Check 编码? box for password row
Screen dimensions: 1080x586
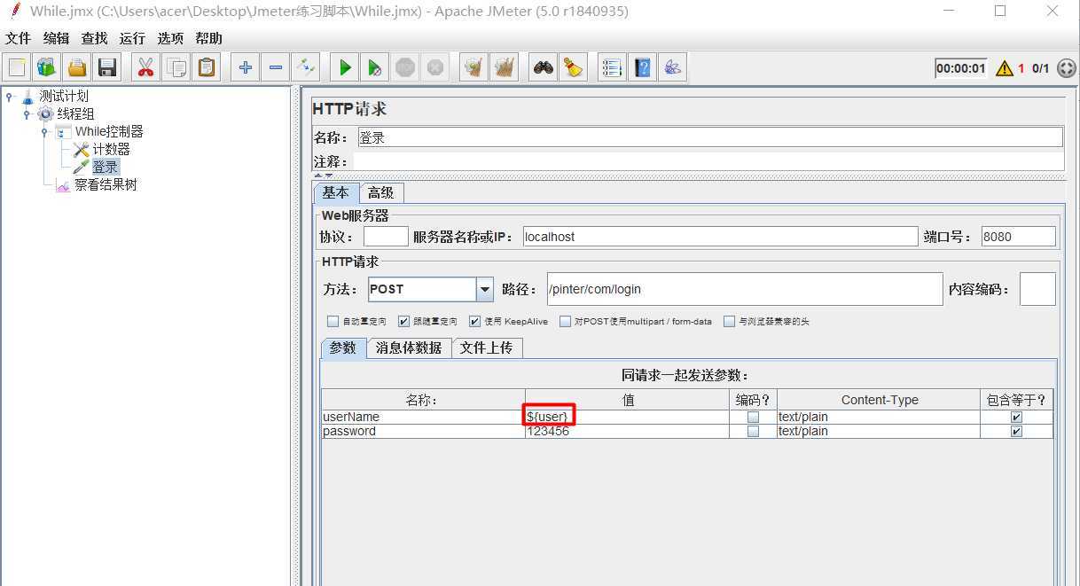(x=753, y=432)
